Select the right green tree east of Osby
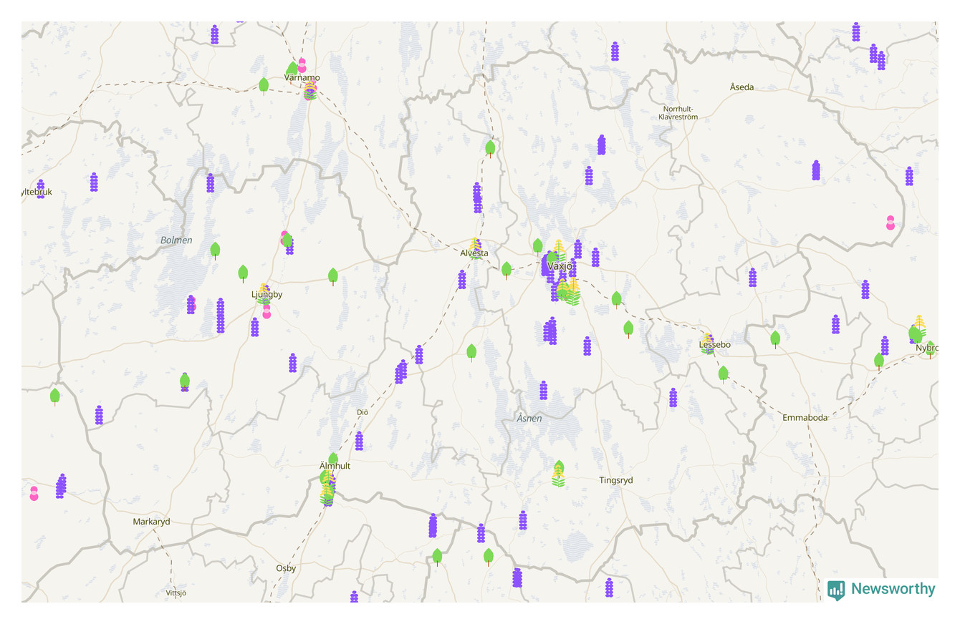 (x=489, y=557)
